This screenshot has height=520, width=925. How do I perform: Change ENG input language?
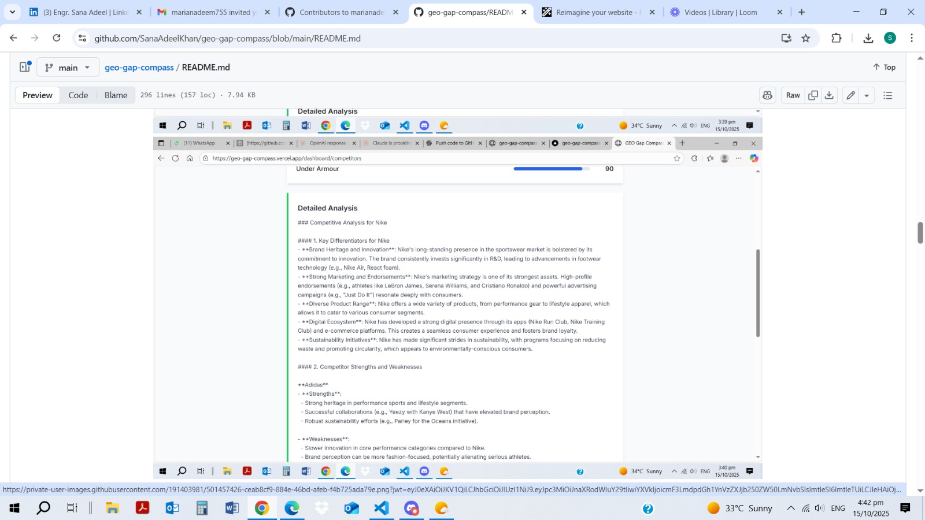(838, 508)
